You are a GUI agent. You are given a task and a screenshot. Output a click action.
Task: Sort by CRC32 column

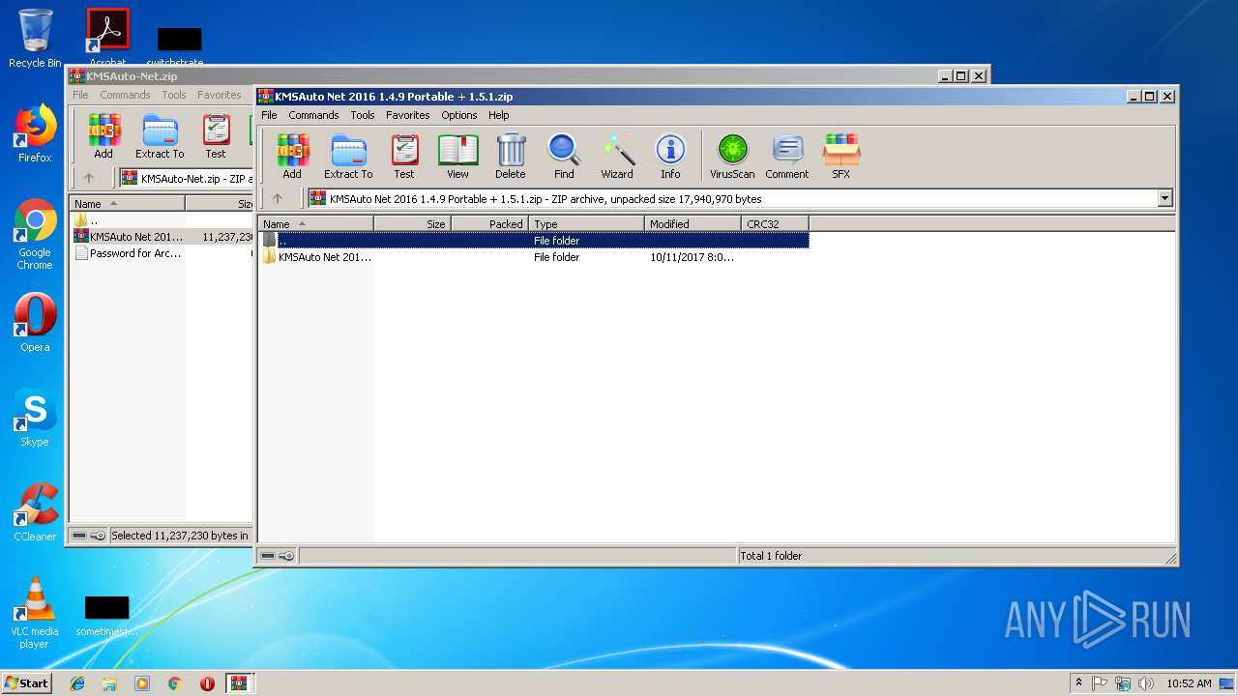pos(775,224)
